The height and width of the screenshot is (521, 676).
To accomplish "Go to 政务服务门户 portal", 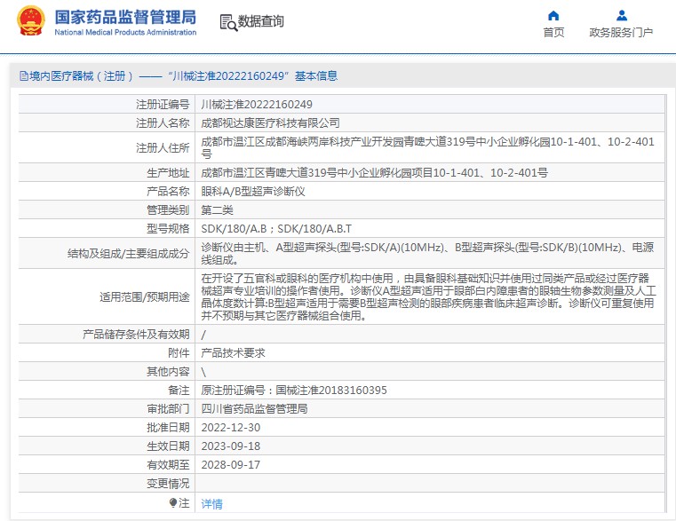I will 621,33.
